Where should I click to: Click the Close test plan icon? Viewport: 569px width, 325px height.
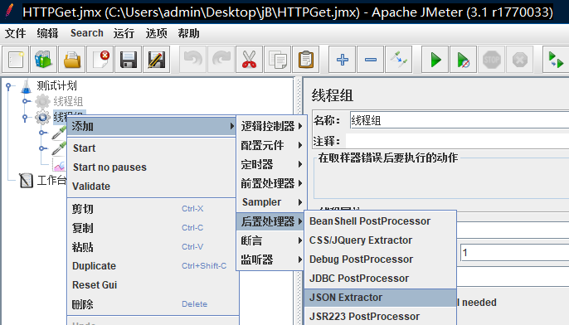point(100,60)
